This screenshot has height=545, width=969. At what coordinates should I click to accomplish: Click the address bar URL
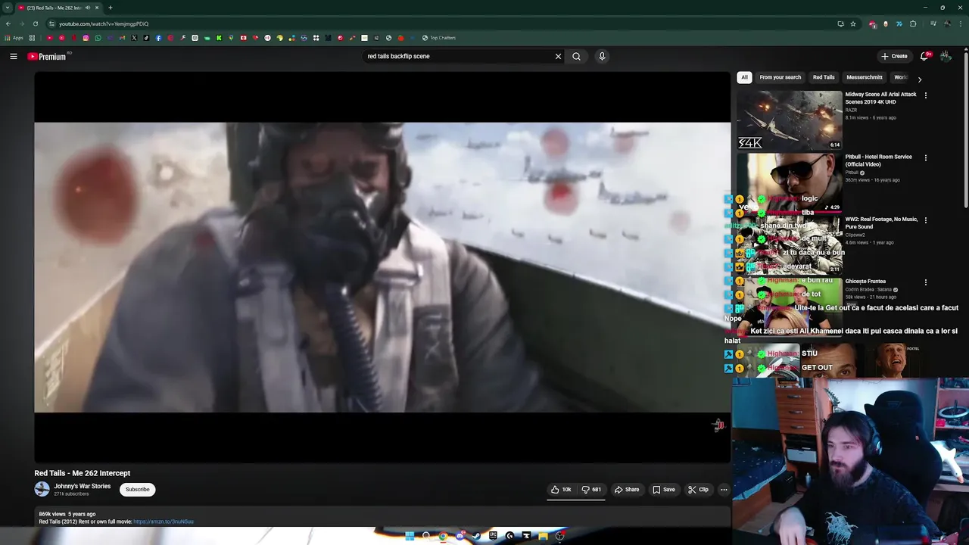point(104,23)
